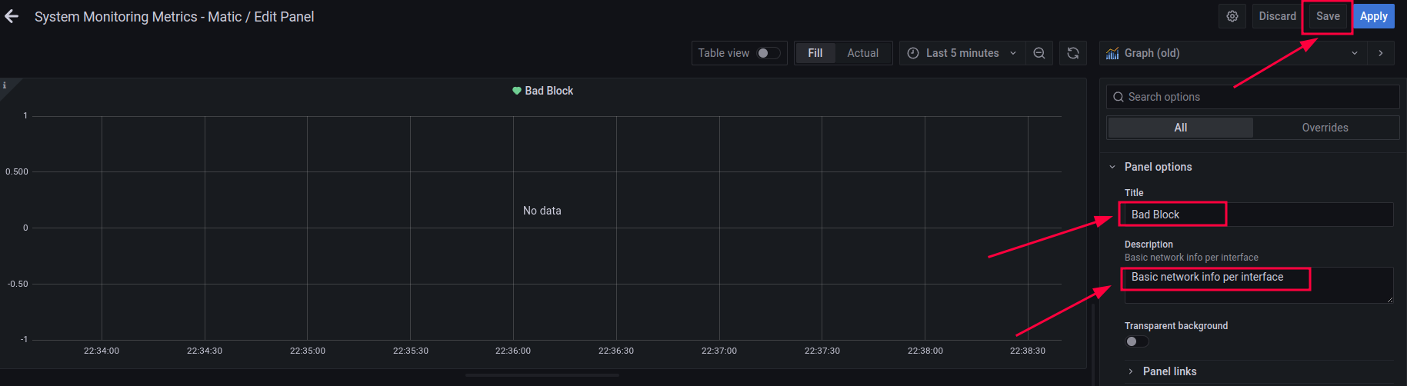The image size is (1407, 386).
Task: Click the Save button
Action: (1328, 16)
